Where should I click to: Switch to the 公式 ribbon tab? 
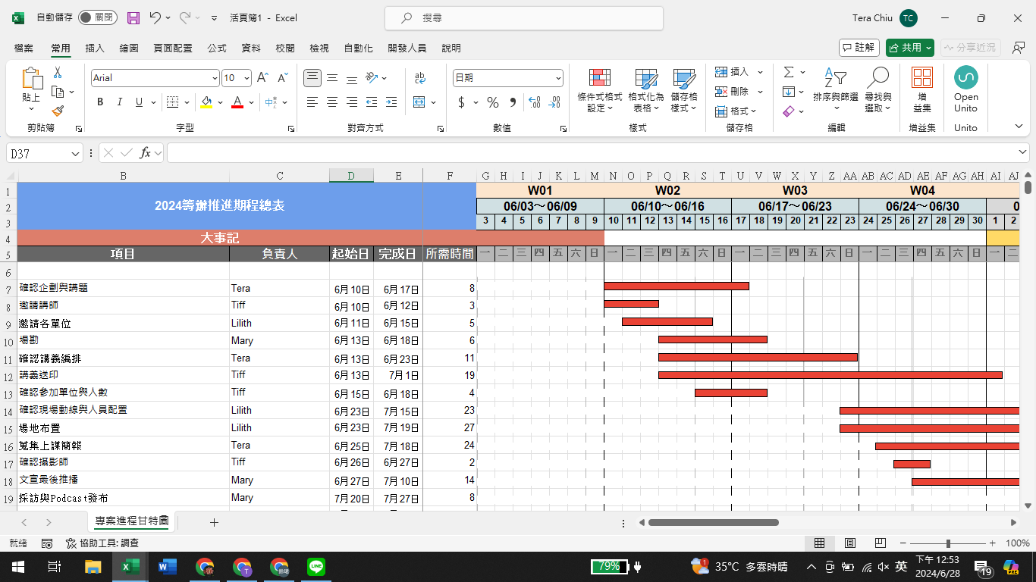[217, 48]
